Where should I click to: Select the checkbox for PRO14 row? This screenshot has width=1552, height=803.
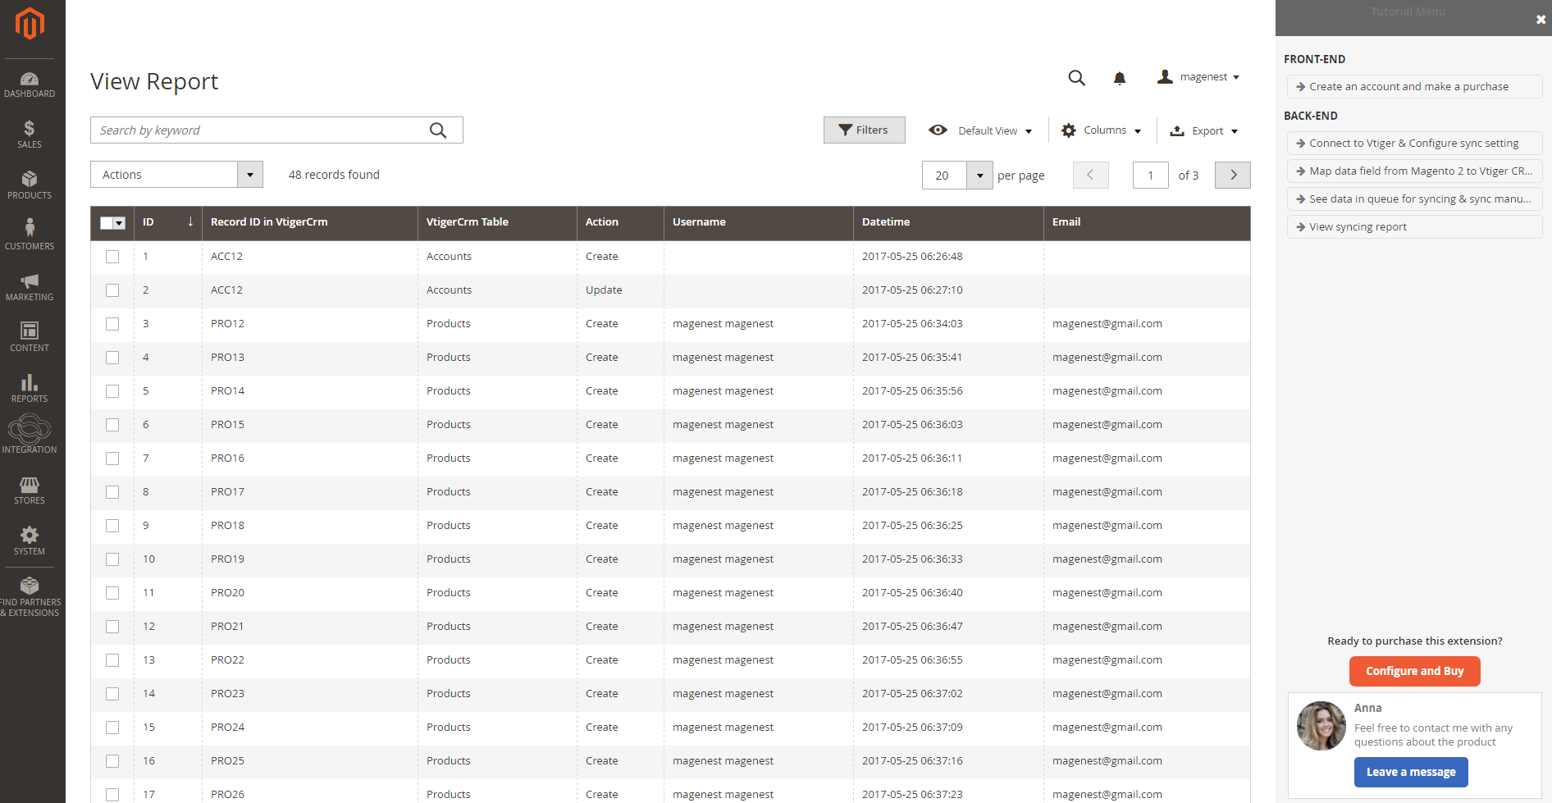click(x=112, y=391)
